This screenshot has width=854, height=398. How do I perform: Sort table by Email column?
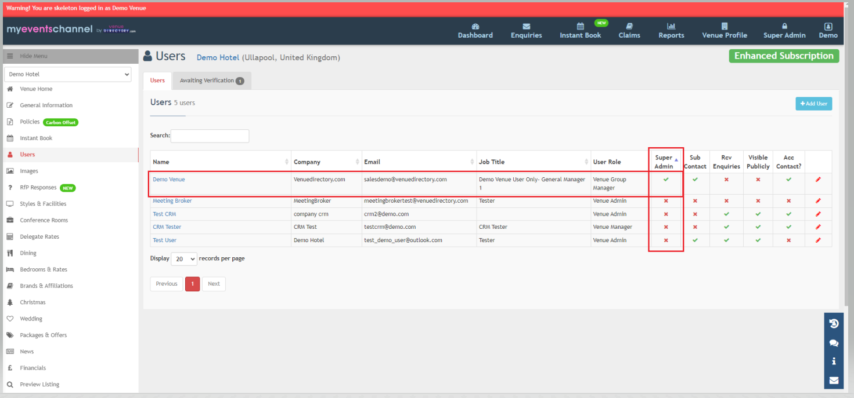click(x=419, y=162)
